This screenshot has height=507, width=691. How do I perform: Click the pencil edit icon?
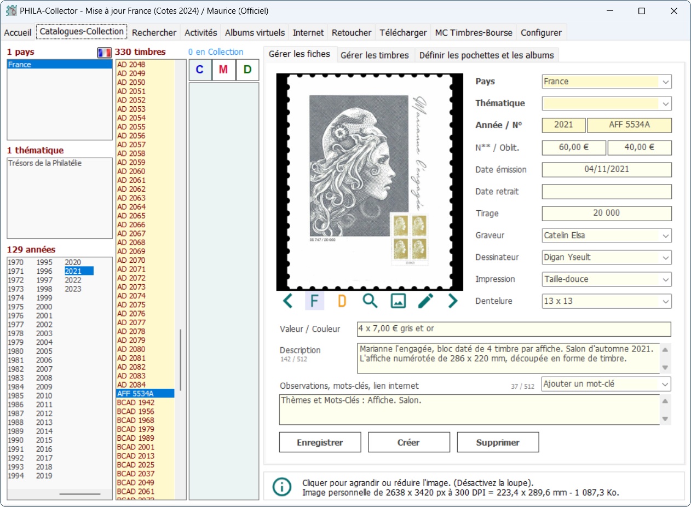(425, 301)
